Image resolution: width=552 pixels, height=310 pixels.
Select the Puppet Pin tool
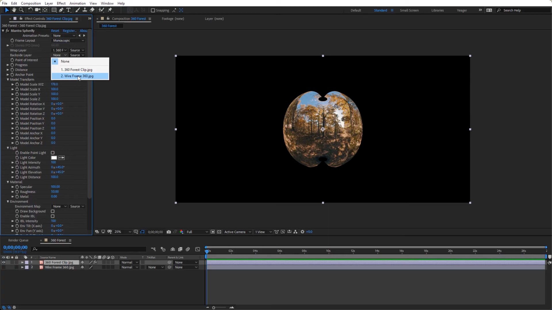[110, 10]
